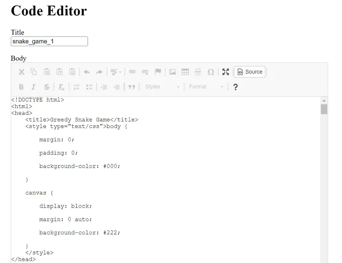Toggle Bold formatting

click(21, 87)
